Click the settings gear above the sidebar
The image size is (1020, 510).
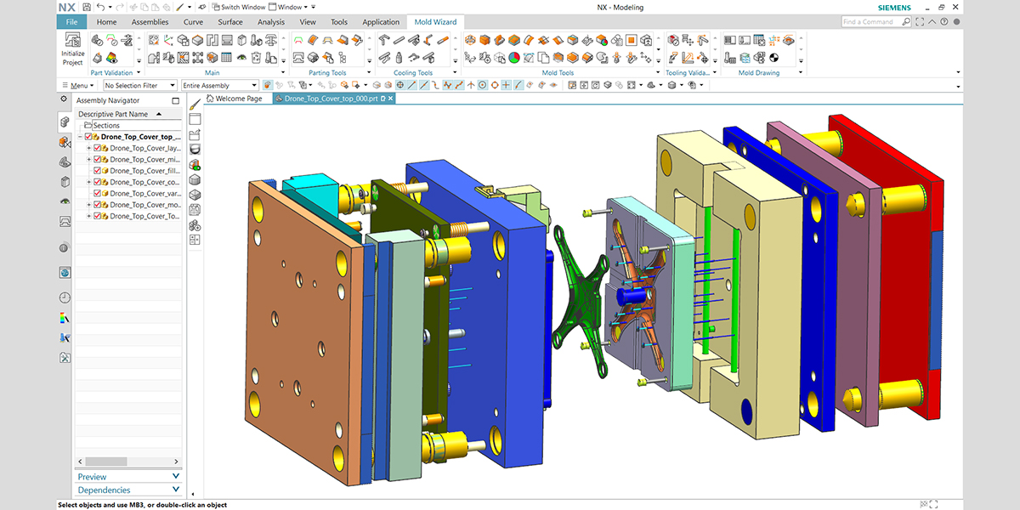[64, 99]
